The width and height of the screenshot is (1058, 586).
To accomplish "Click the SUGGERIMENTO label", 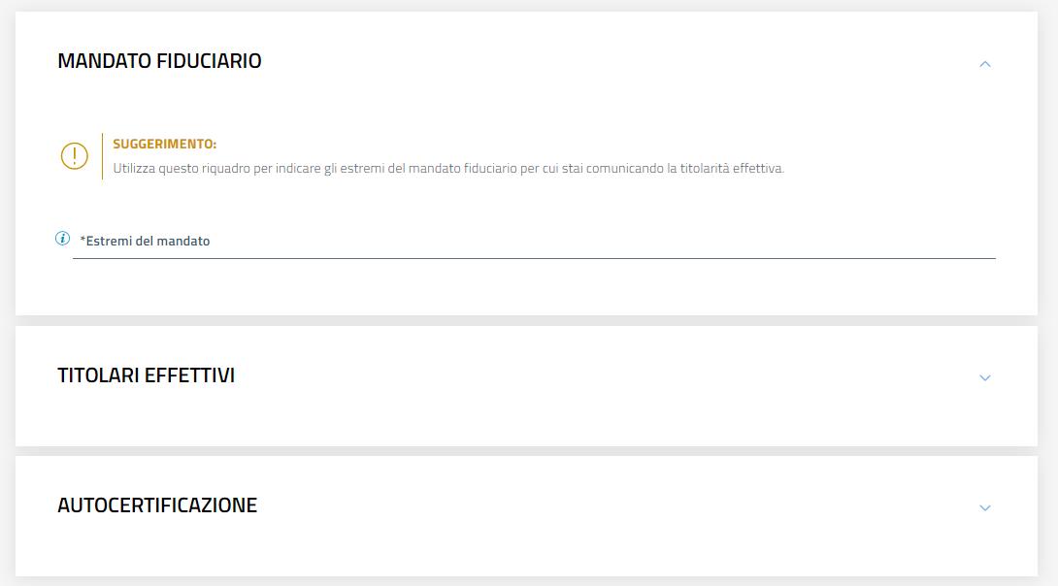I will click(164, 144).
